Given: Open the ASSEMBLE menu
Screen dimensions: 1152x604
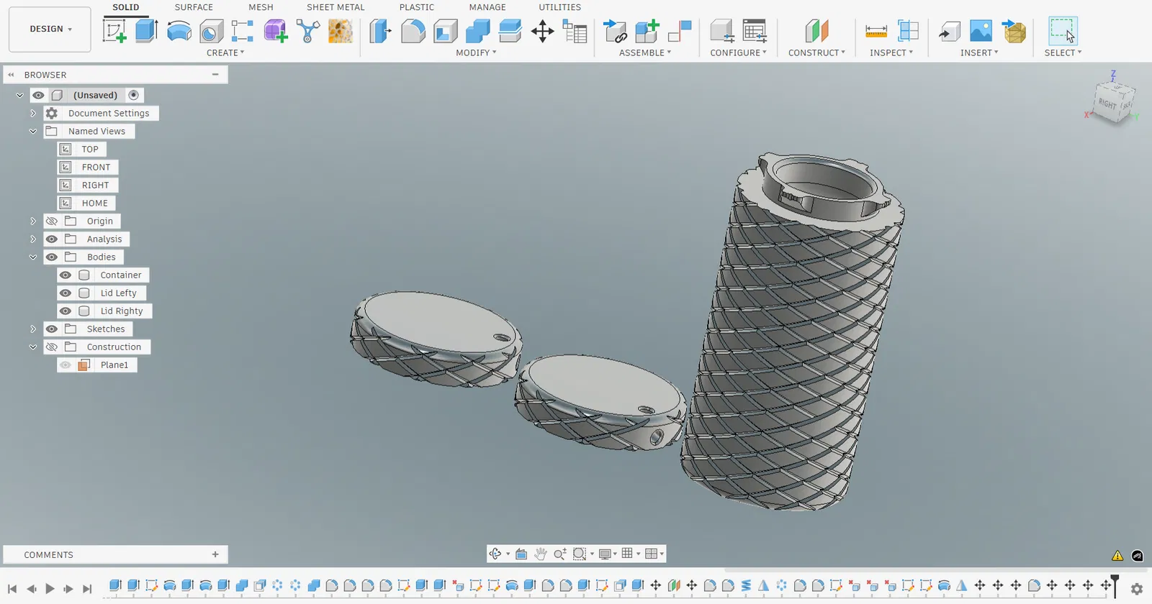Looking at the screenshot, I should click(645, 52).
